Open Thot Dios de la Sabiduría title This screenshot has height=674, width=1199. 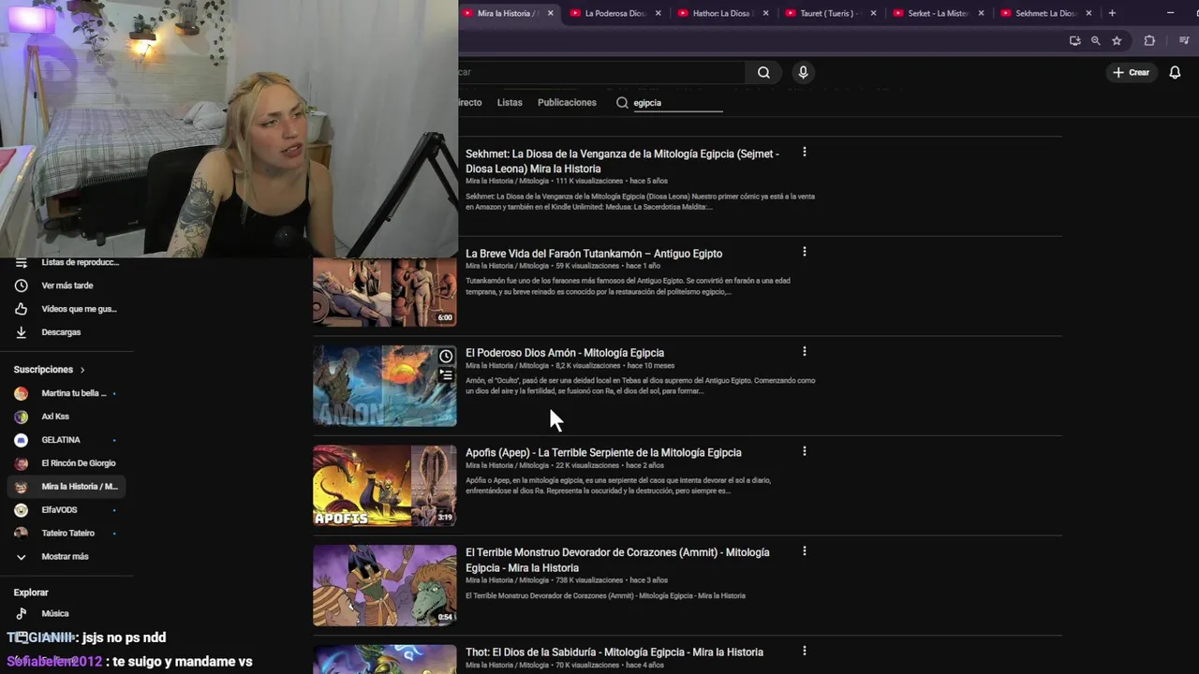click(x=614, y=652)
